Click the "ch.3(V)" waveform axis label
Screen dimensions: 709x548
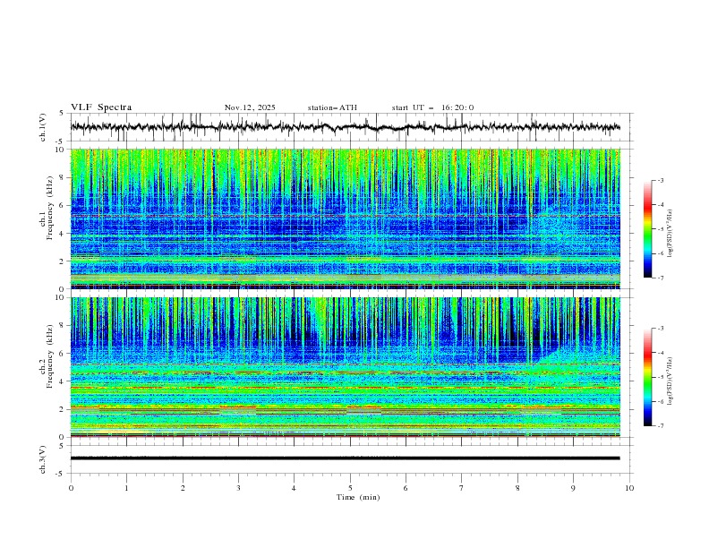tap(43, 459)
